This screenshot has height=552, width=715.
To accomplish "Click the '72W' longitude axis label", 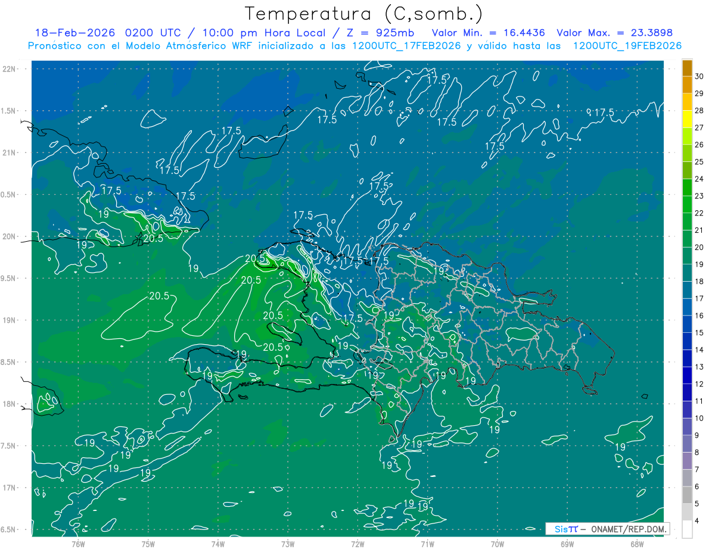I will [x=357, y=544].
